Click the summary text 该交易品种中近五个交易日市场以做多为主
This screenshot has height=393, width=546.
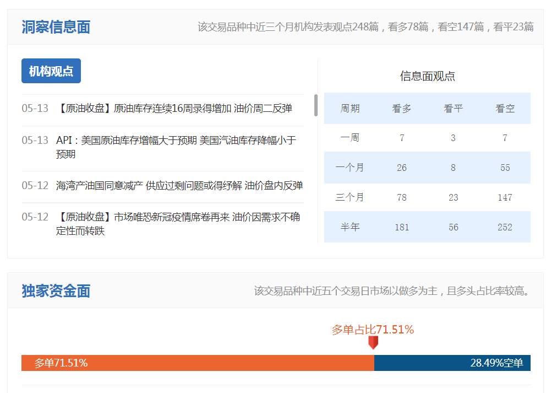click(x=346, y=291)
